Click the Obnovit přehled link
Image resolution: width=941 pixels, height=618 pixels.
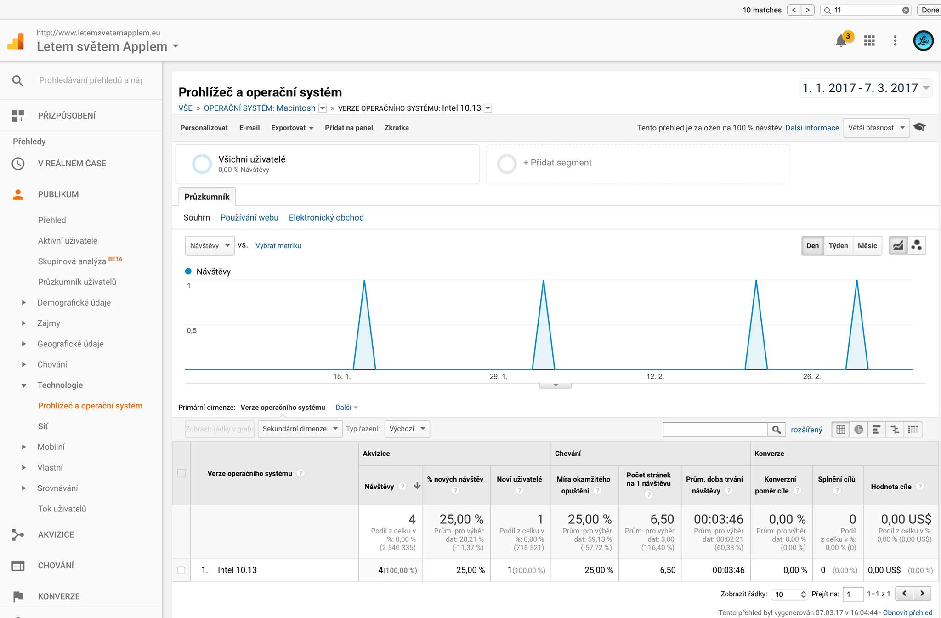(907, 612)
